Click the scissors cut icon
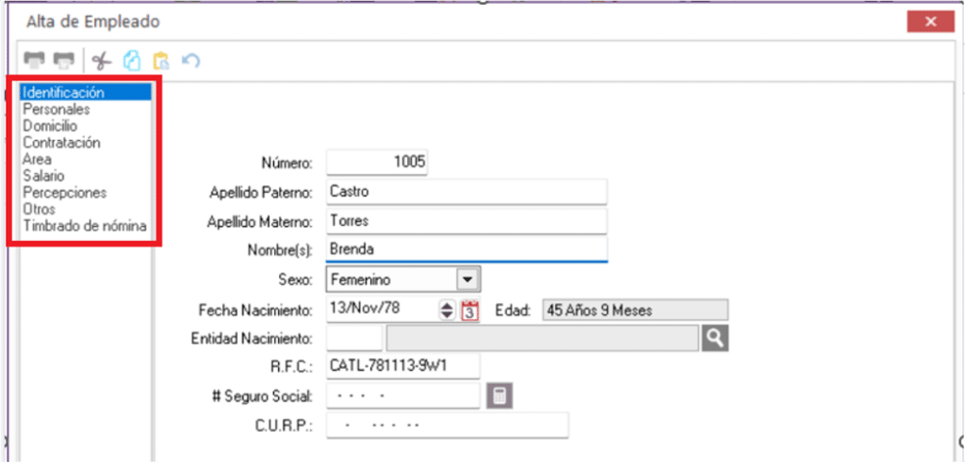965x462 pixels. coord(102,60)
